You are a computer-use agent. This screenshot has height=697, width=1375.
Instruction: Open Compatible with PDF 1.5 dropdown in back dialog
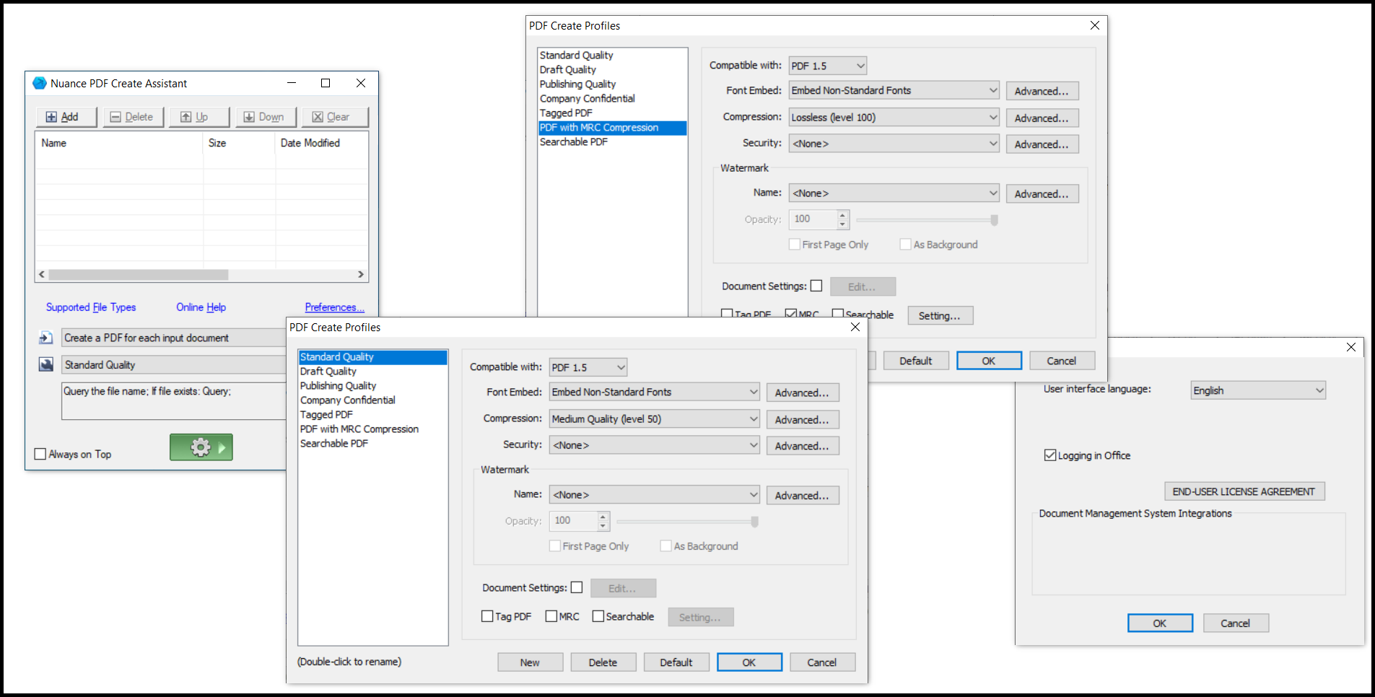(x=828, y=66)
